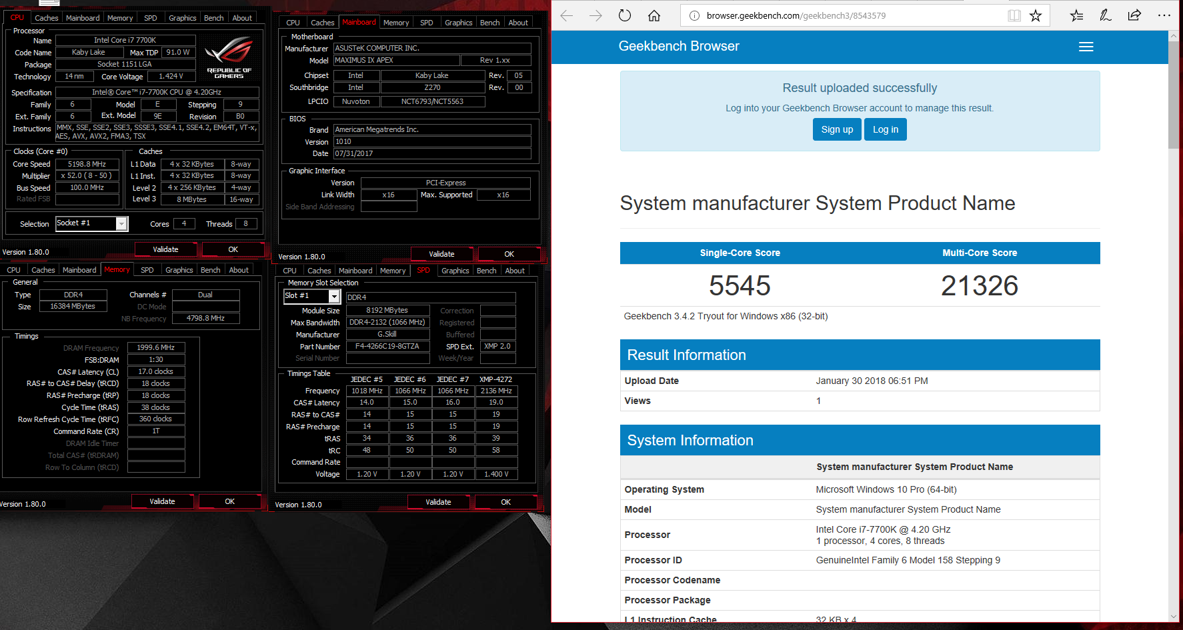The width and height of the screenshot is (1183, 630).
Task: Open Slot #1 memory slot dropdown
Action: [x=335, y=297]
